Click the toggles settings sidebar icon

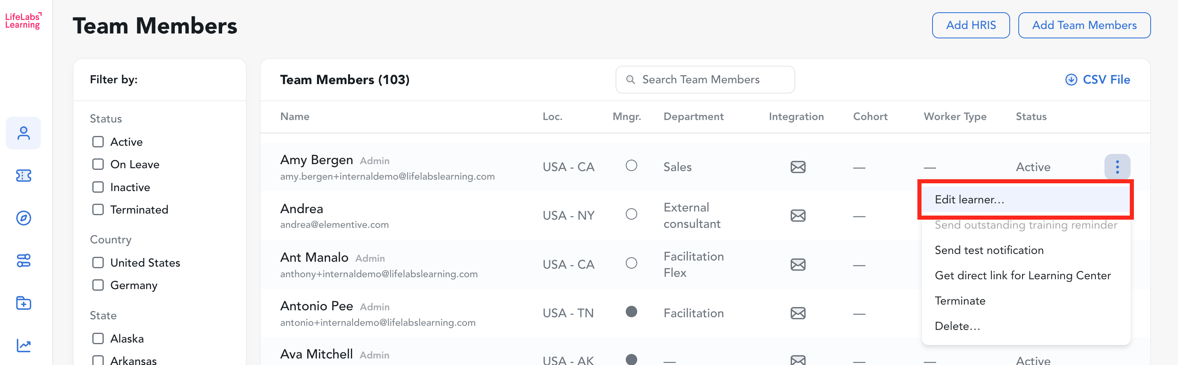coord(23,260)
